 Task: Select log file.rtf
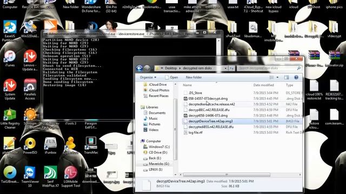(193, 133)
